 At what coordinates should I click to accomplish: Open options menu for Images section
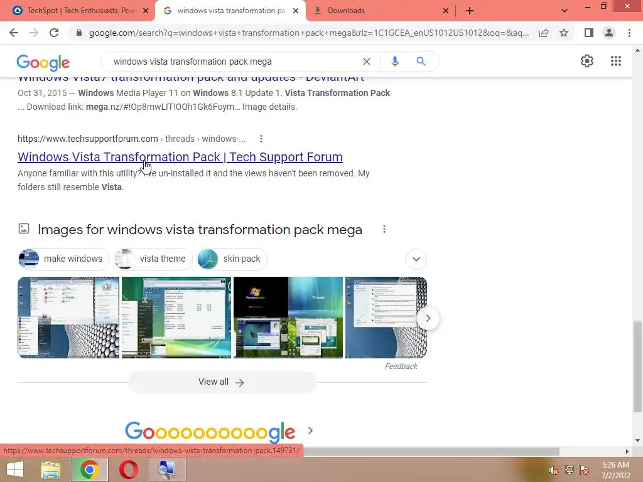(x=384, y=230)
